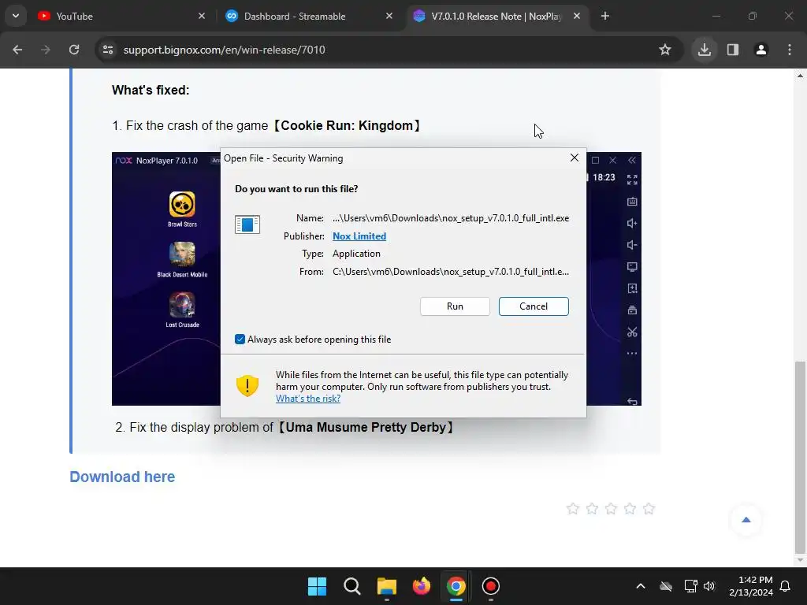Click the Lost Crusade app icon
Viewport: 807px width, 605px height.
[x=182, y=305]
